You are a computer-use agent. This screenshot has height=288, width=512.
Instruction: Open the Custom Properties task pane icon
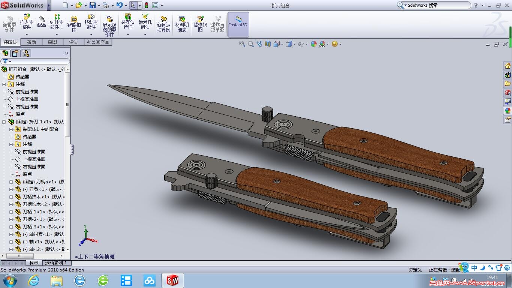pyautogui.click(x=508, y=120)
